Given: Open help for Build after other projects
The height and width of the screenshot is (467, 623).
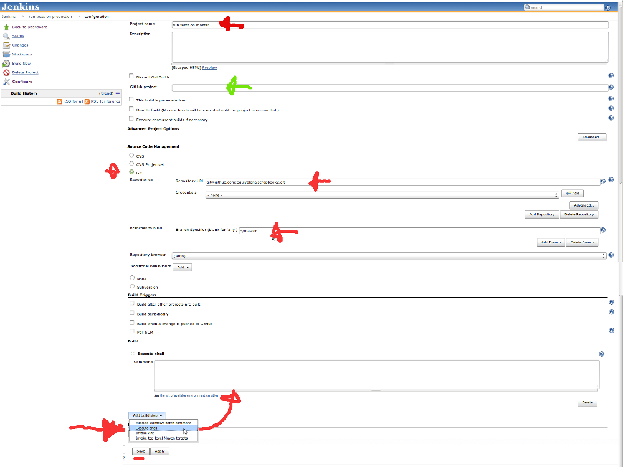Looking at the screenshot, I should point(612,303).
